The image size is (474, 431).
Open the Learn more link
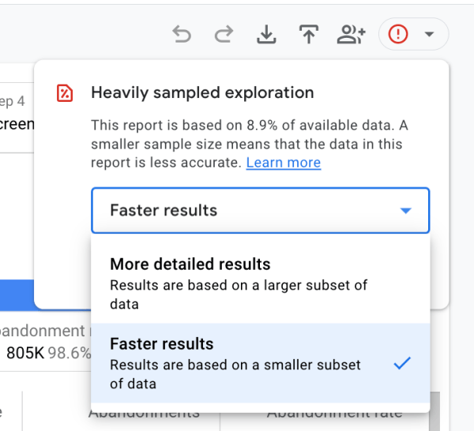283,163
